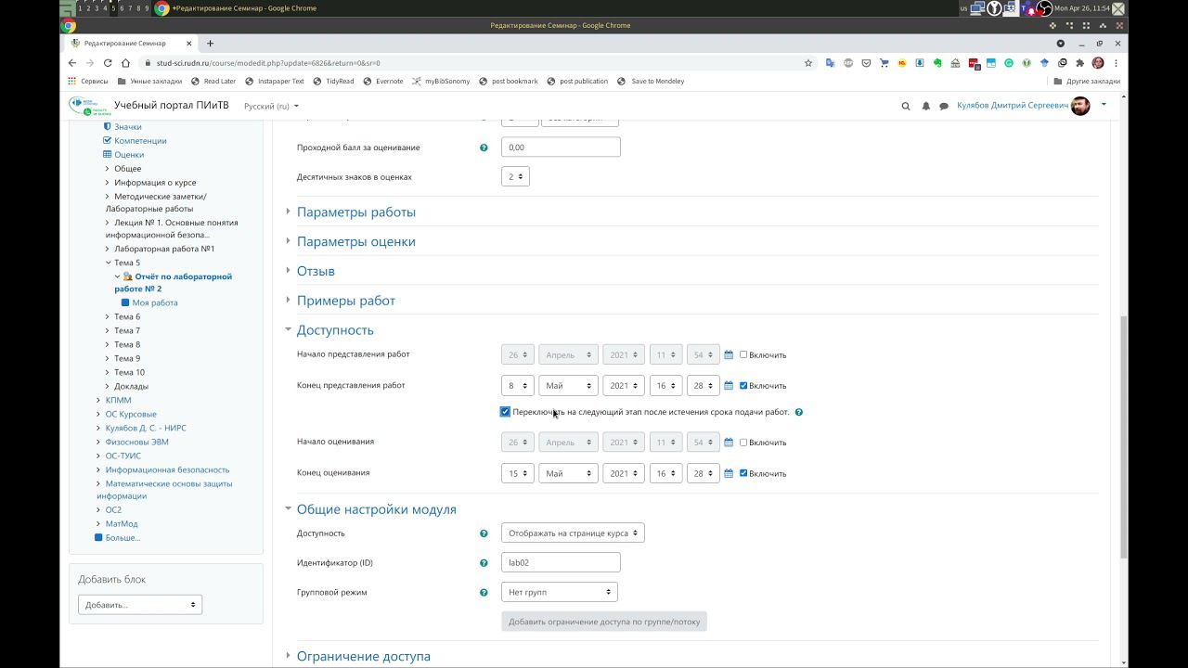This screenshot has width=1188, height=668.
Task: Collapse Общие настройки модуля section
Action: [x=377, y=509]
